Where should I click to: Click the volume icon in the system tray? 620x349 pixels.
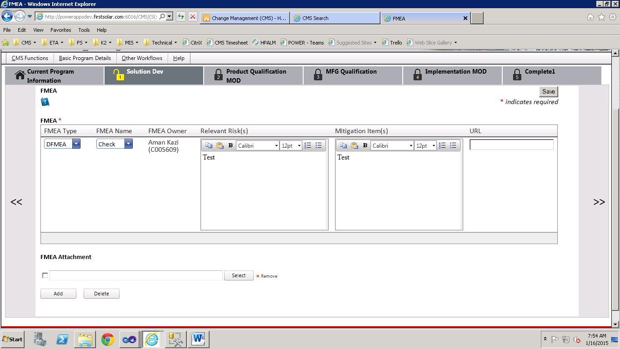[x=577, y=339]
